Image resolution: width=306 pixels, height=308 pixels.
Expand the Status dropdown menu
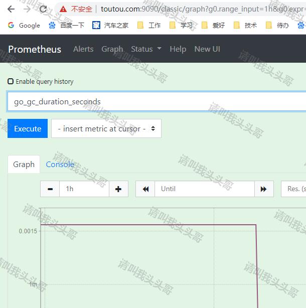pos(146,49)
